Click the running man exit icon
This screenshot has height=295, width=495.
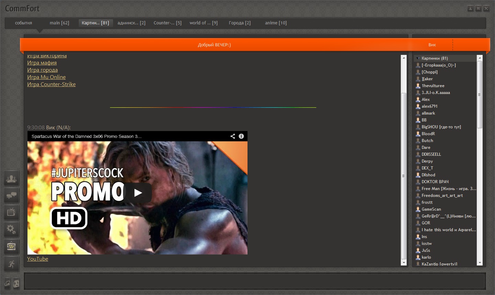pos(11,264)
